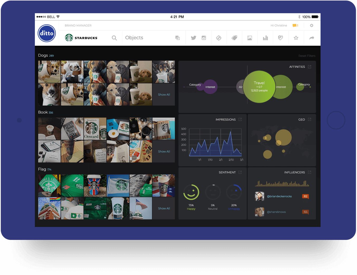This screenshot has width=357, height=275.
Task: Select the gray Air bubble
Action: click(x=240, y=87)
